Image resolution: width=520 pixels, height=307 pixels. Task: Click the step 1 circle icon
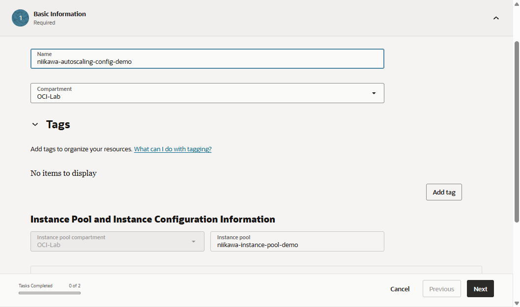click(x=20, y=18)
